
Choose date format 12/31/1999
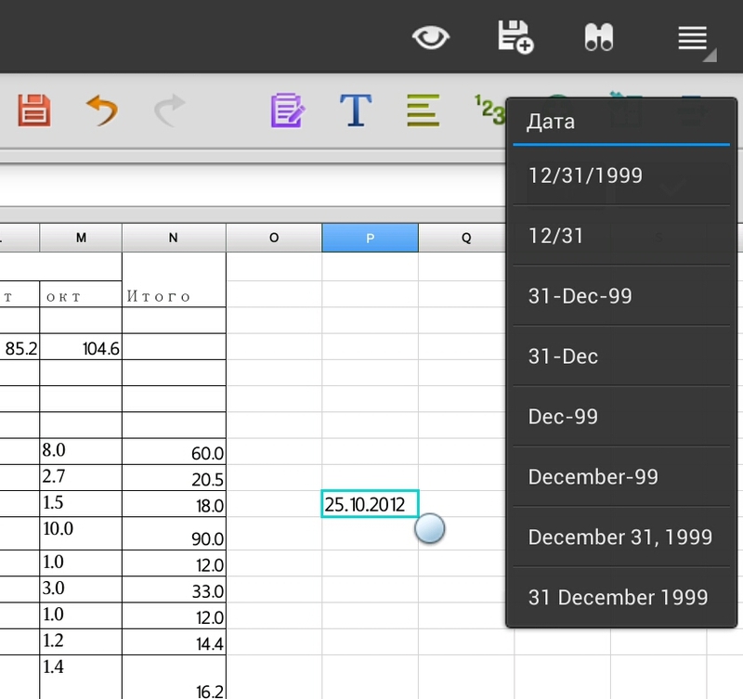coord(621,175)
